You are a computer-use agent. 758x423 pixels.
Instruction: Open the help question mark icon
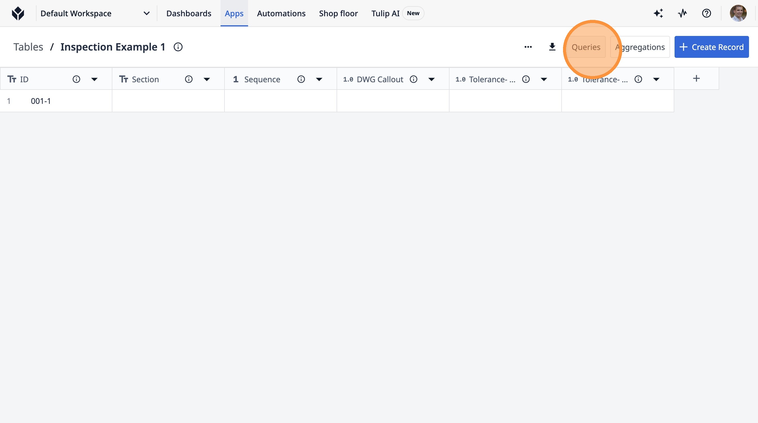click(x=706, y=13)
